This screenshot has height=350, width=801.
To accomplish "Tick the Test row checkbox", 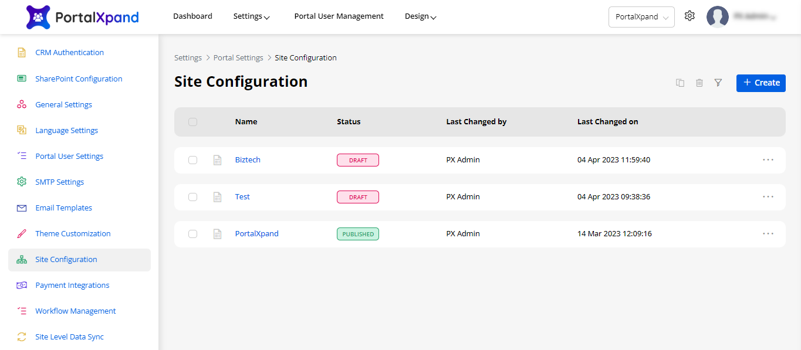I will pos(192,197).
